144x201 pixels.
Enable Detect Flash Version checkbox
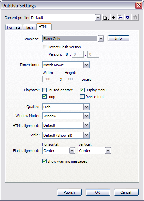[45, 47]
